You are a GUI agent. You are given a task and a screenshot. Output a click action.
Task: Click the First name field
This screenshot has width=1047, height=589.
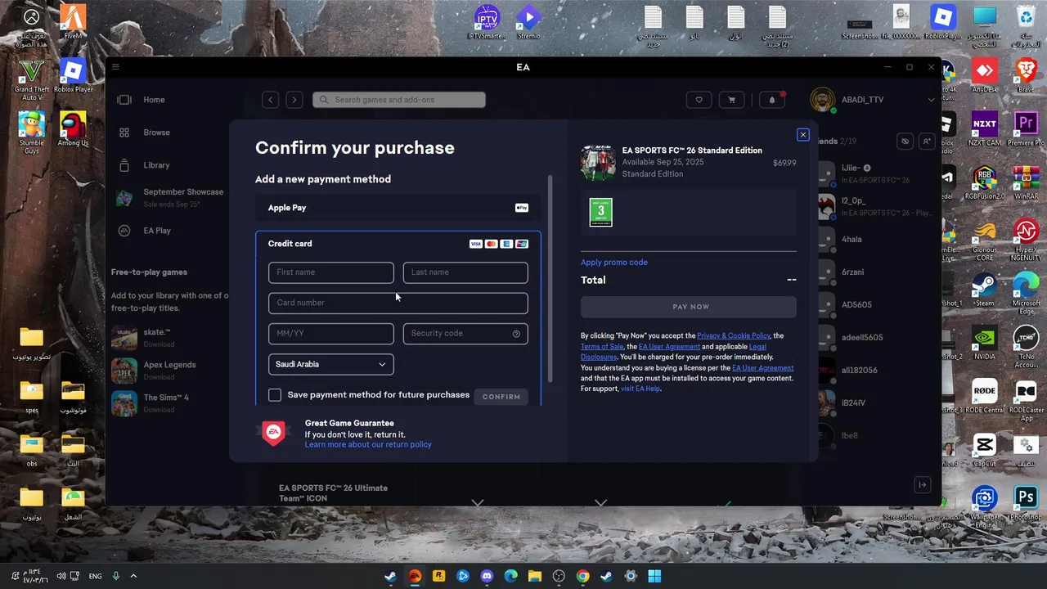coord(331,272)
